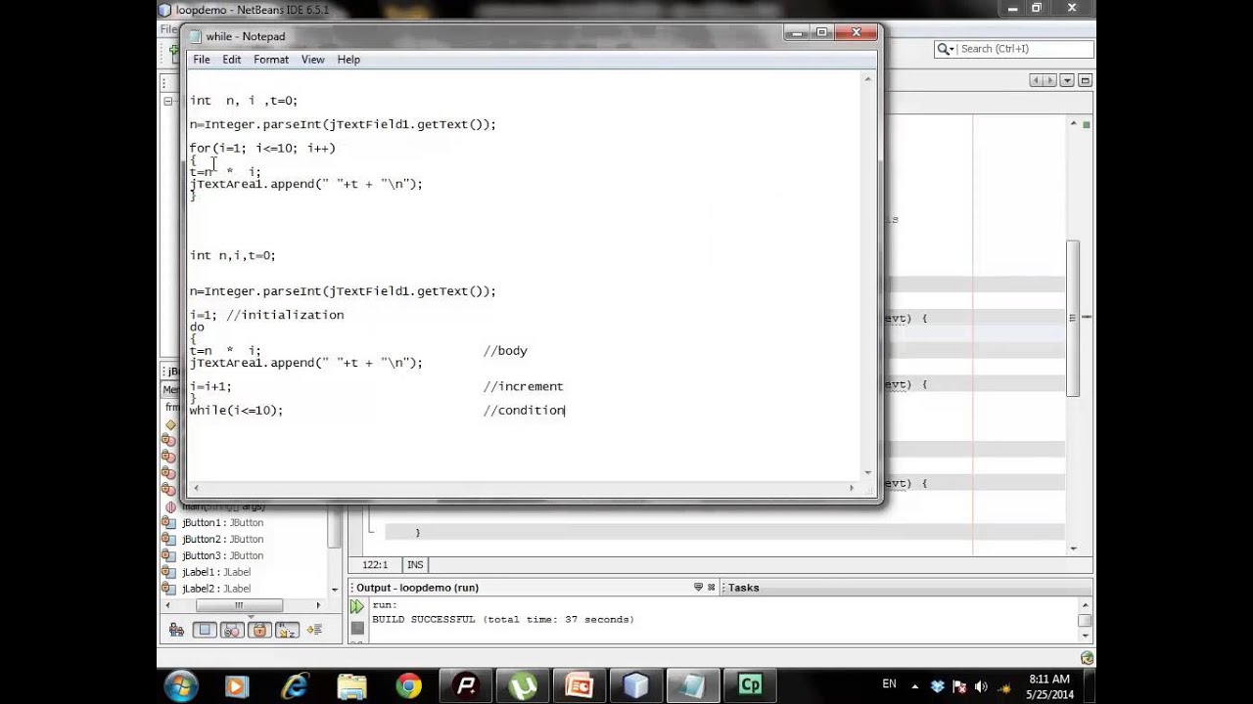The image size is (1253, 704).
Task: Click the EN language indicator in the tray
Action: tap(889, 685)
